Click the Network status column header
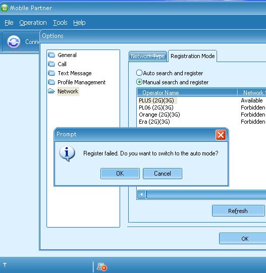266x273 pixels. (x=252, y=93)
